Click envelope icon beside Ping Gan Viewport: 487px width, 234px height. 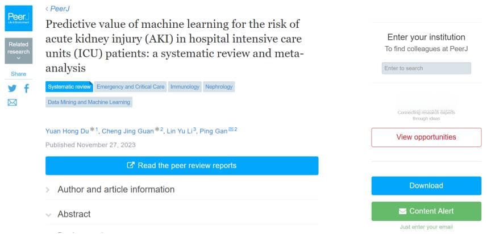point(231,129)
